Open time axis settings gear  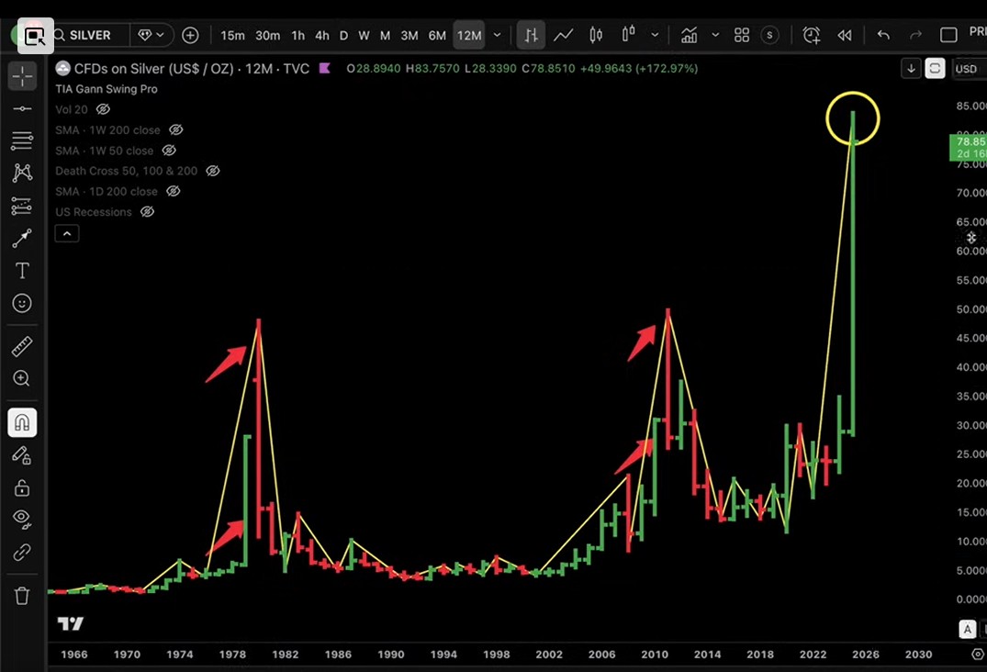pyautogui.click(x=977, y=655)
